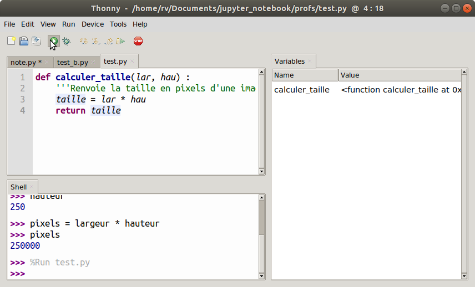
Task: Click line number 3 in the gutter
Action: (x=23, y=100)
